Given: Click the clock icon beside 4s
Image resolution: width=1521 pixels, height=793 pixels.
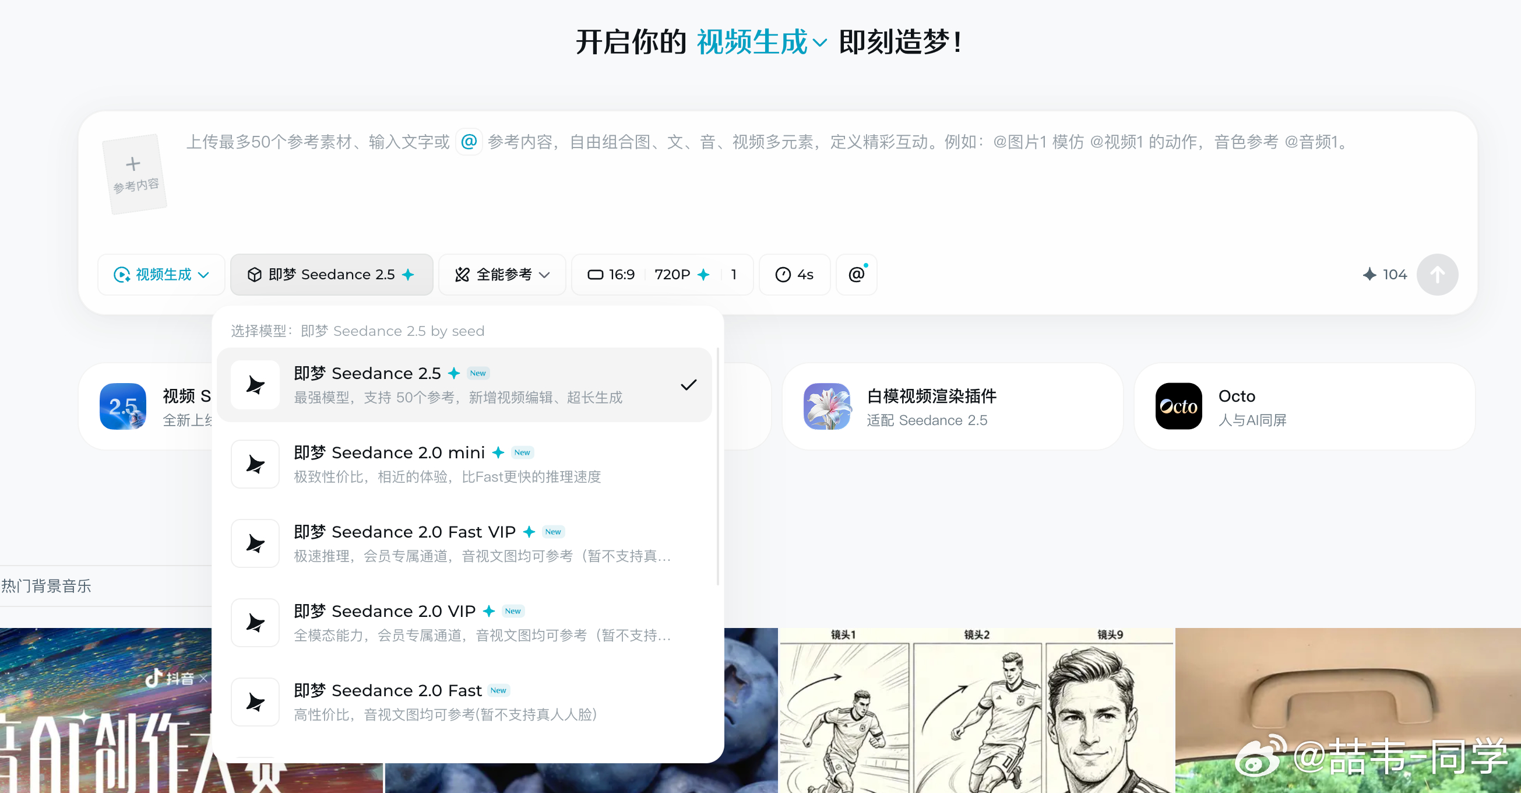Looking at the screenshot, I should (x=783, y=275).
